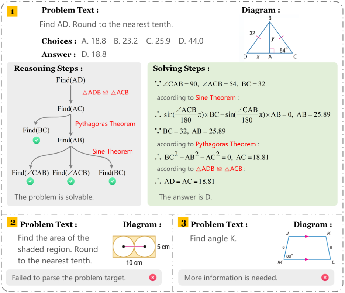Viewport: 345px width, 293px height.
Task: Click the yellow number 2 badge
Action: pos(12,222)
